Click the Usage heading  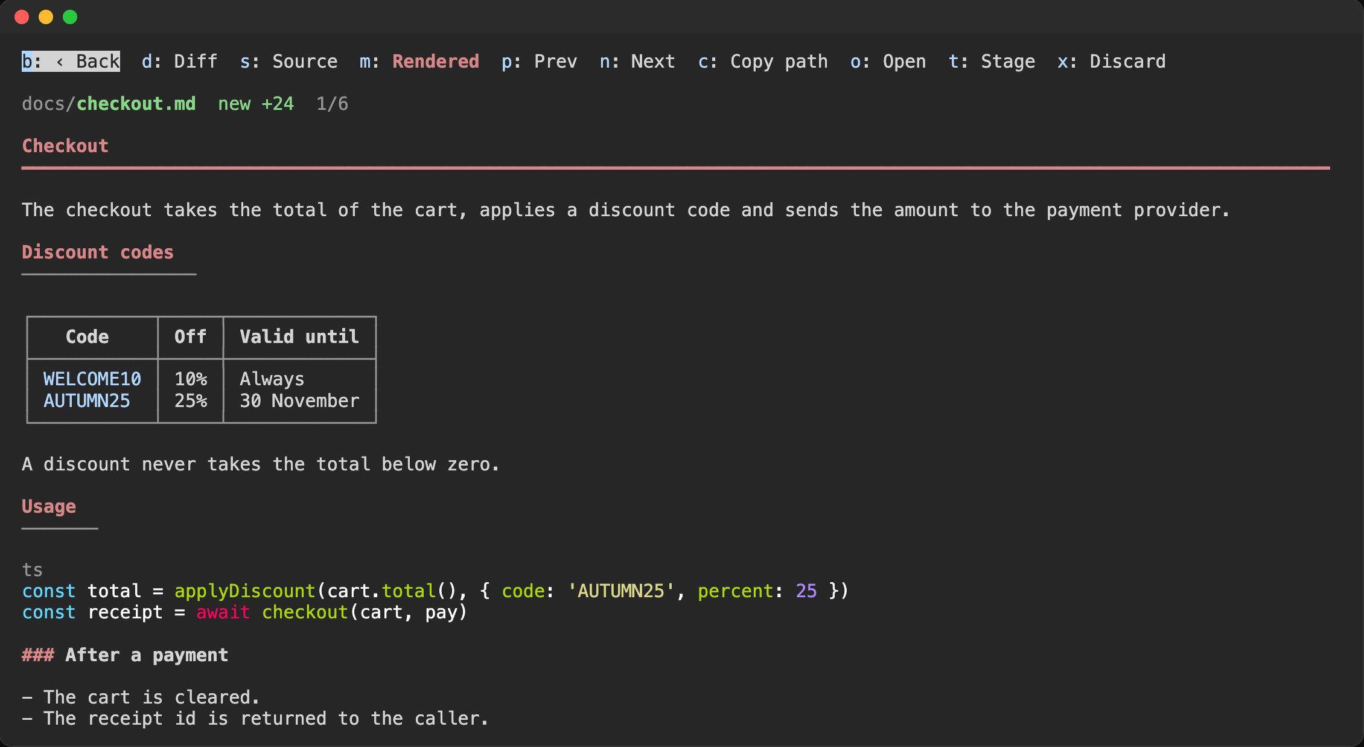[49, 507]
